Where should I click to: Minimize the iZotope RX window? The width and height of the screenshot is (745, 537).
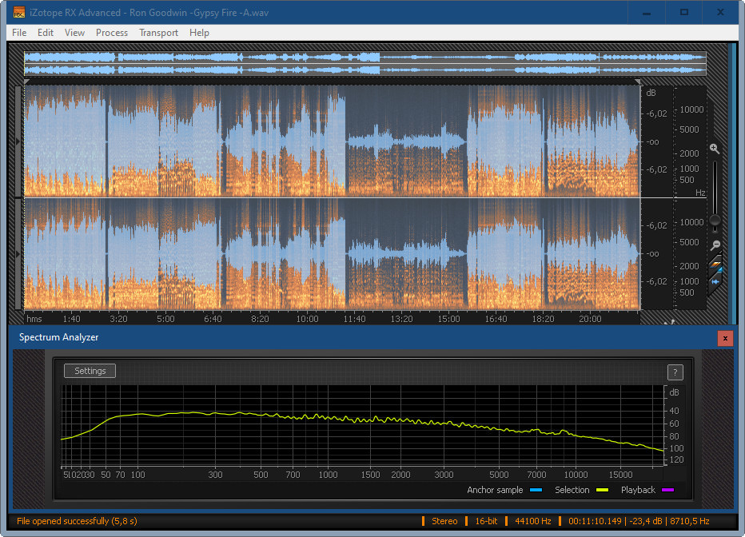pyautogui.click(x=646, y=12)
